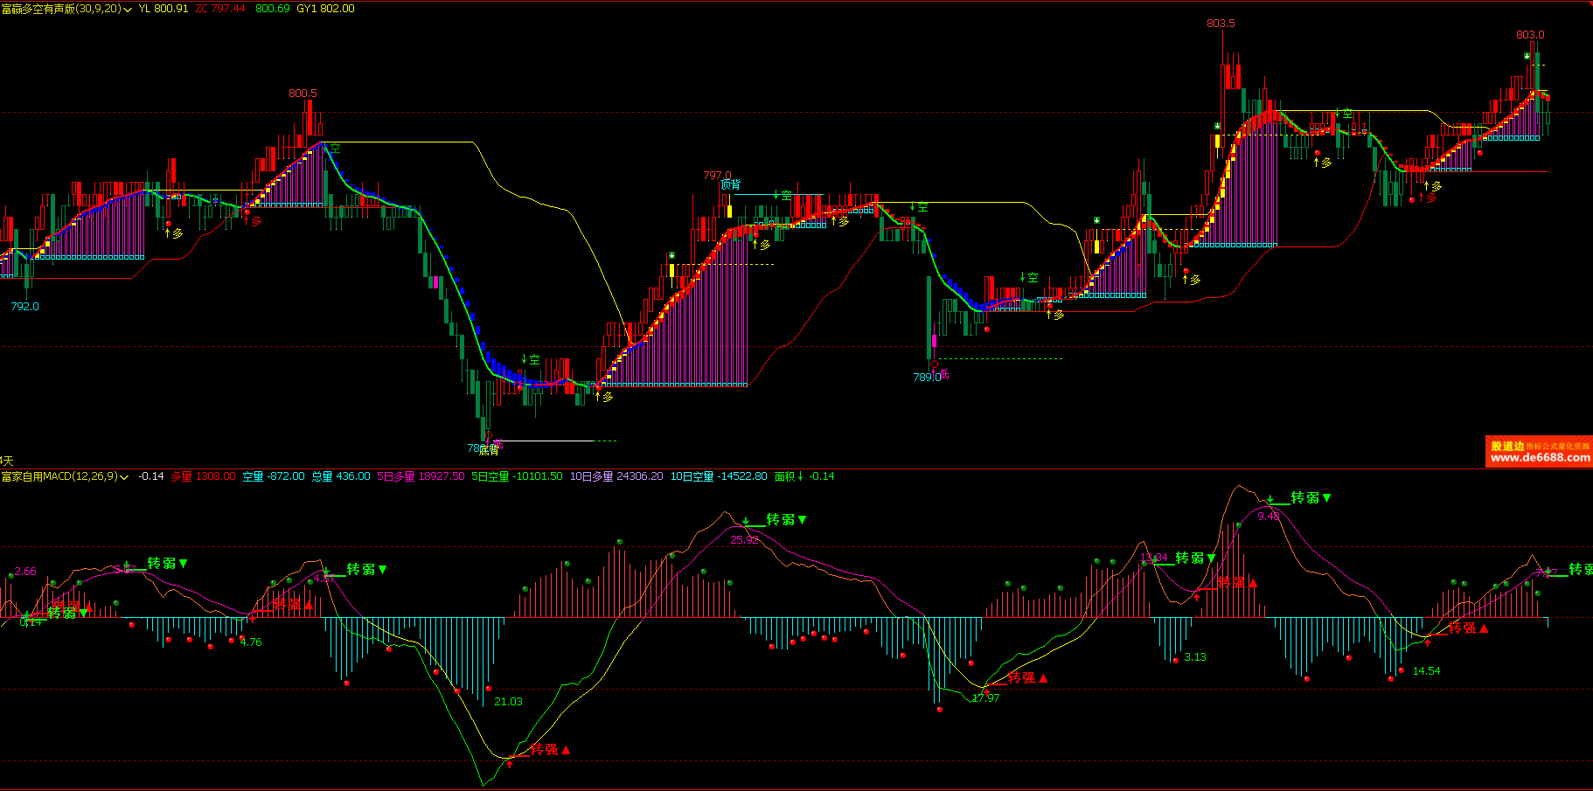The height and width of the screenshot is (791, 1593).
Task: Click the 转强▲ signal beside 17.97
Action: [1027, 677]
